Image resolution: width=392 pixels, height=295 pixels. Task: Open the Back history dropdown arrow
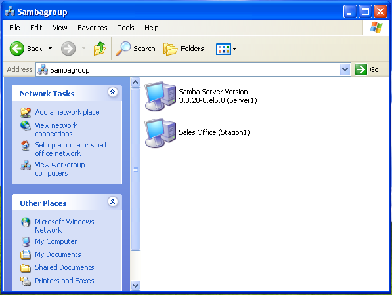51,49
